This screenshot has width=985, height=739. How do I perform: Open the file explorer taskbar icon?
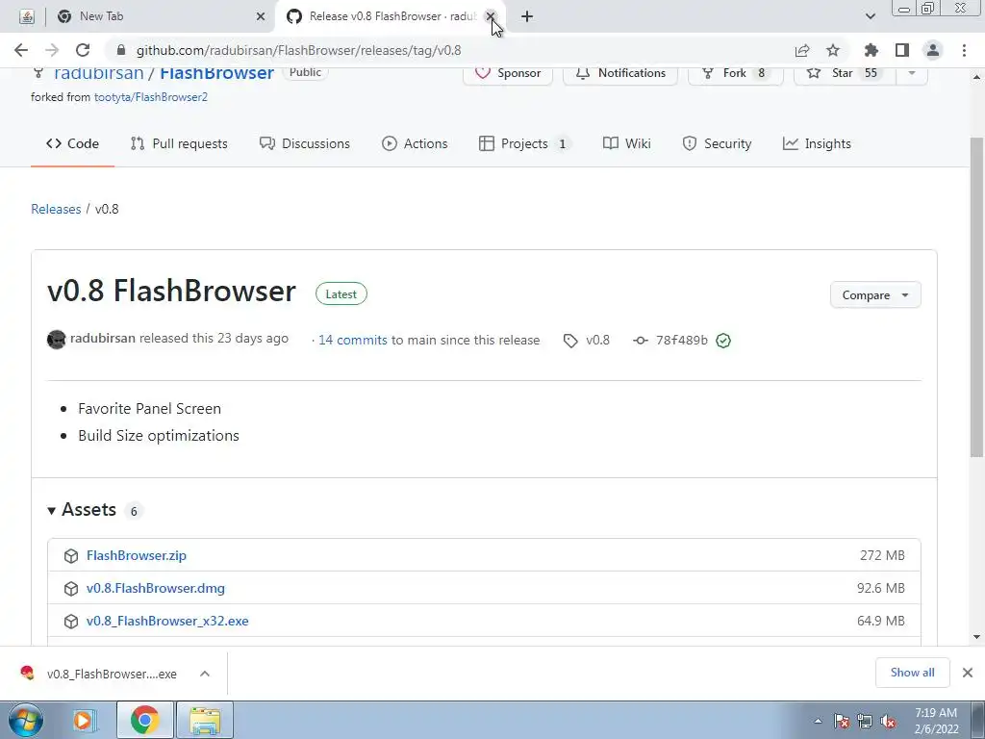tap(206, 720)
